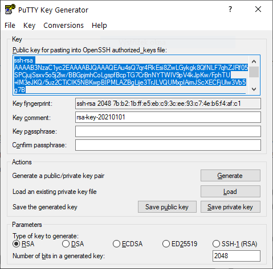
Task: Click the Generate button
Action: (x=230, y=176)
